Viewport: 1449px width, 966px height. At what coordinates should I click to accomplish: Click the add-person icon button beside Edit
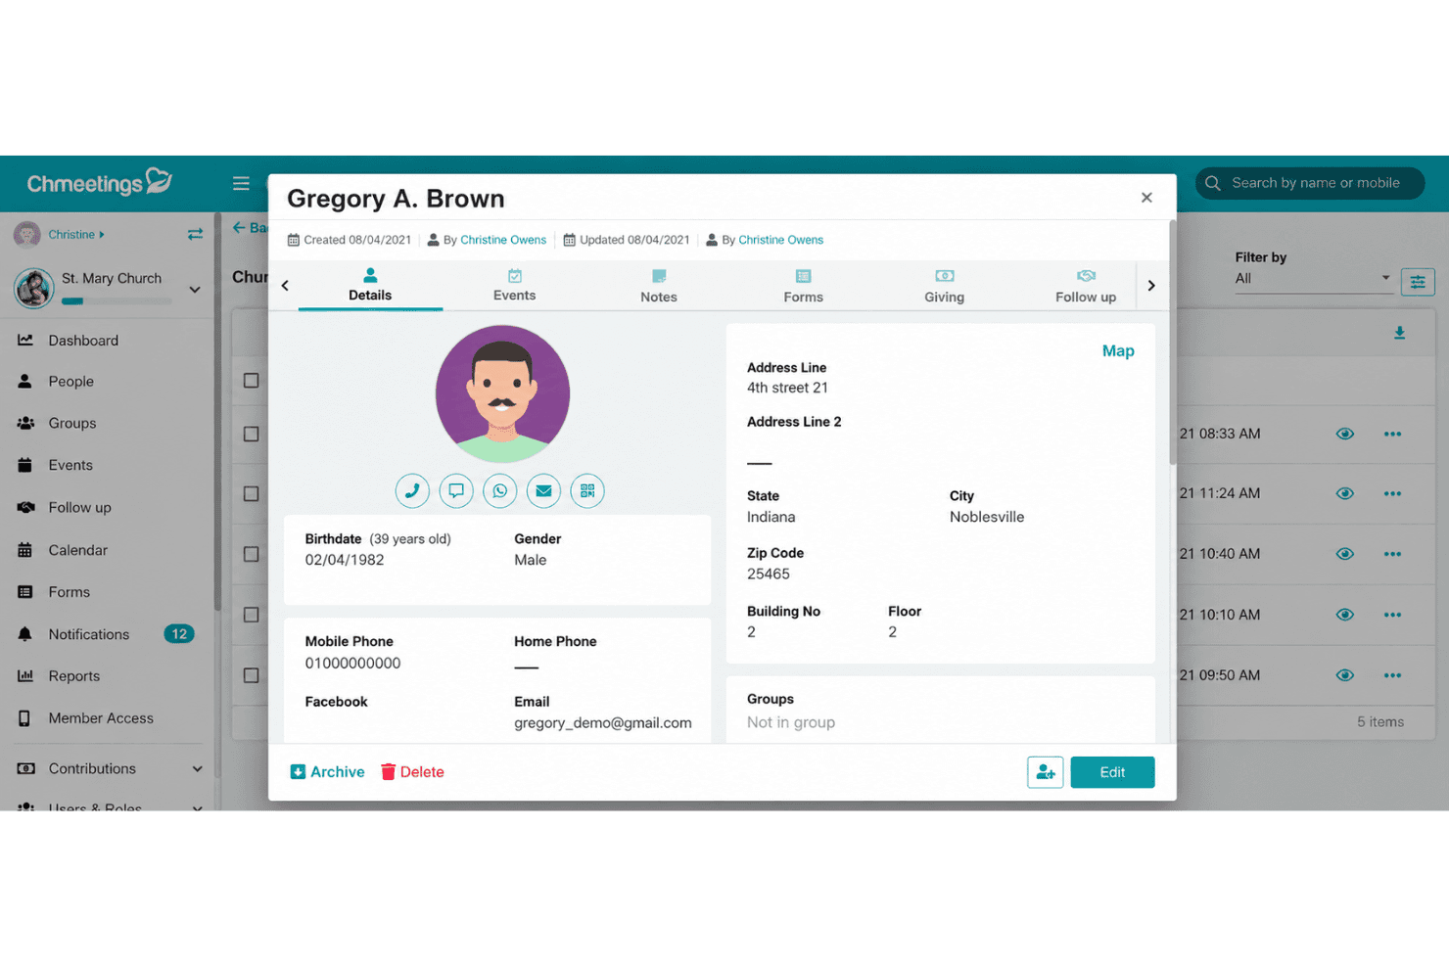1046,772
